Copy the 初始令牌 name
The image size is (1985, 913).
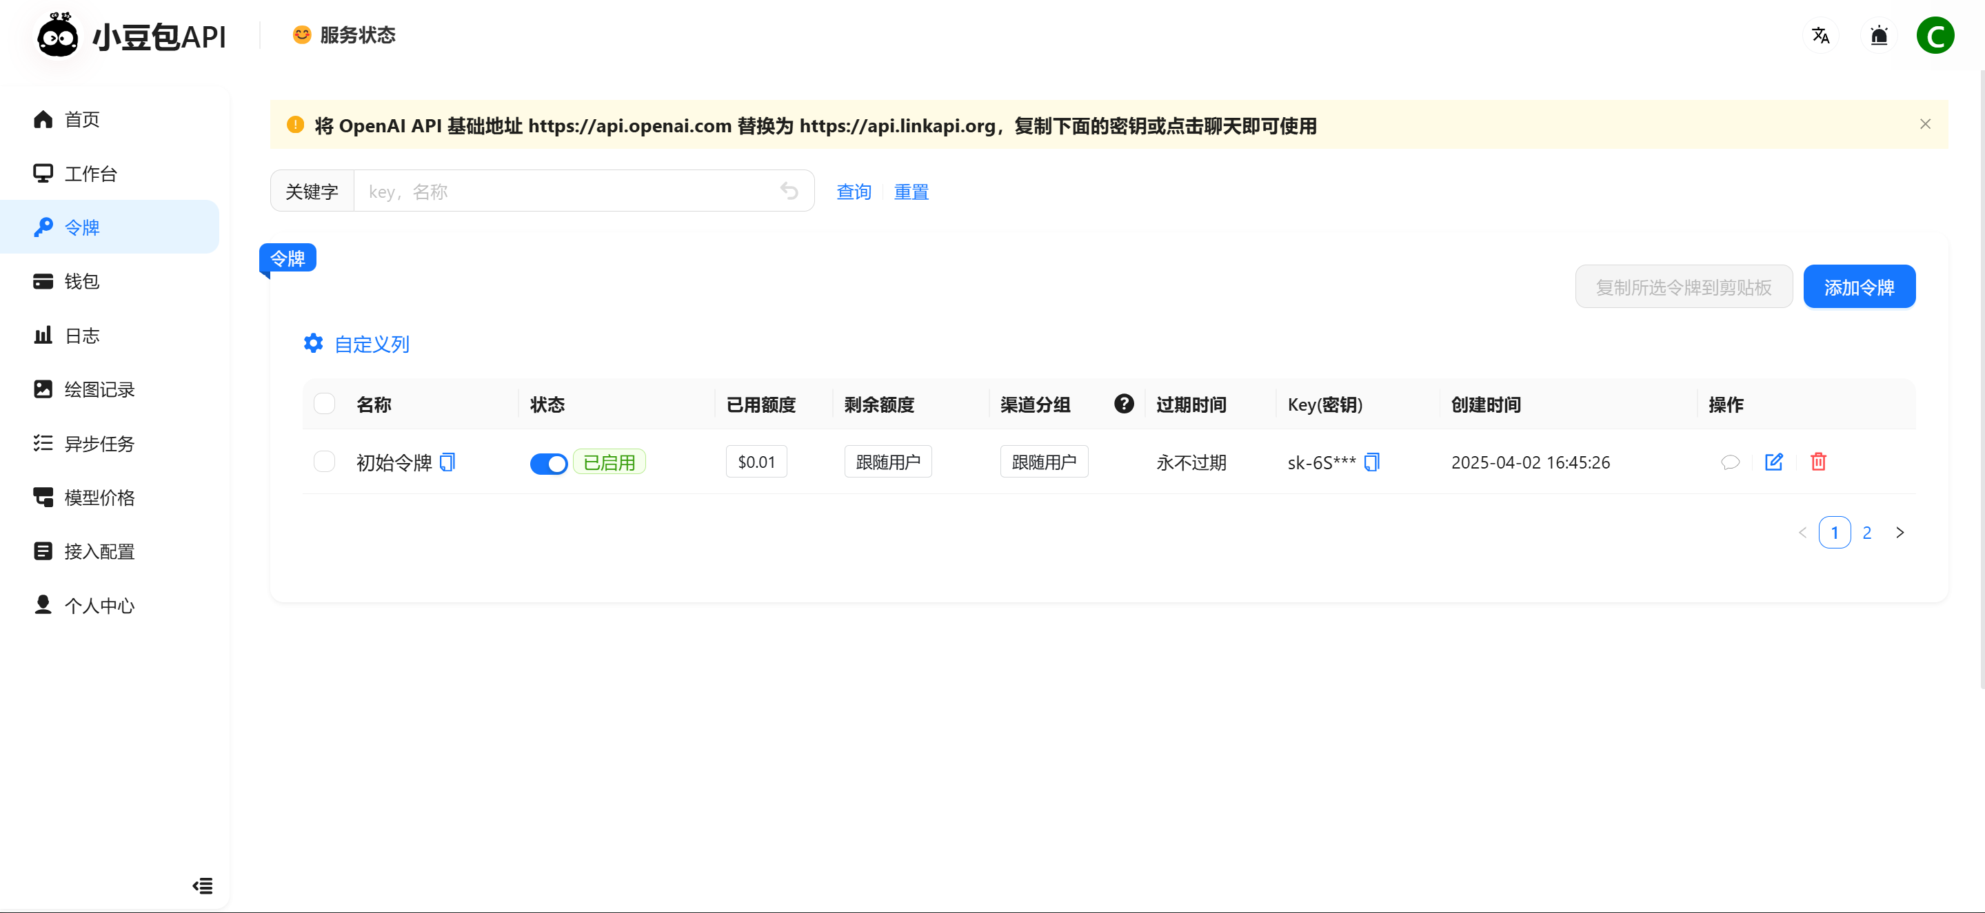[x=447, y=462]
